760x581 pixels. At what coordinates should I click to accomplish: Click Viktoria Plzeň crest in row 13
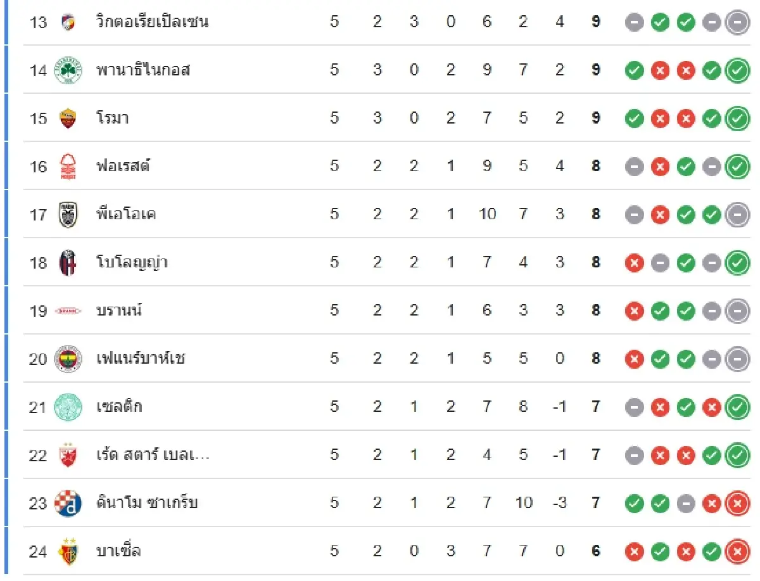coord(68,22)
